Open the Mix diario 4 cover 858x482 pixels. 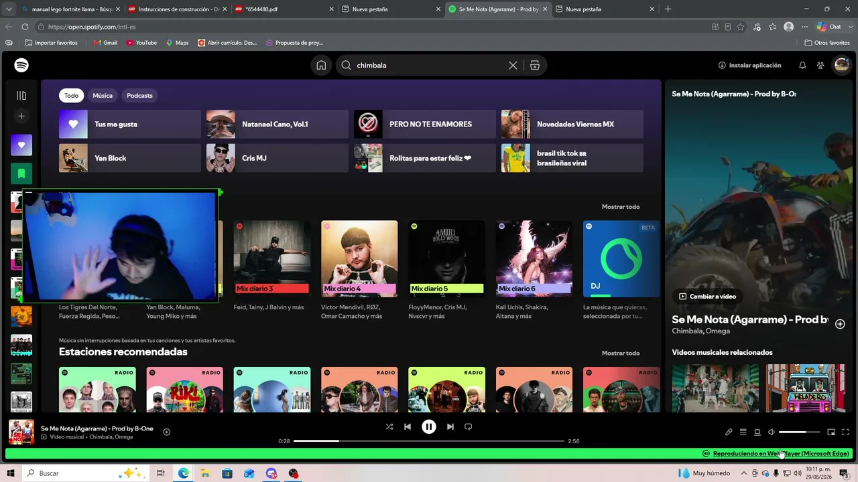[359, 259]
